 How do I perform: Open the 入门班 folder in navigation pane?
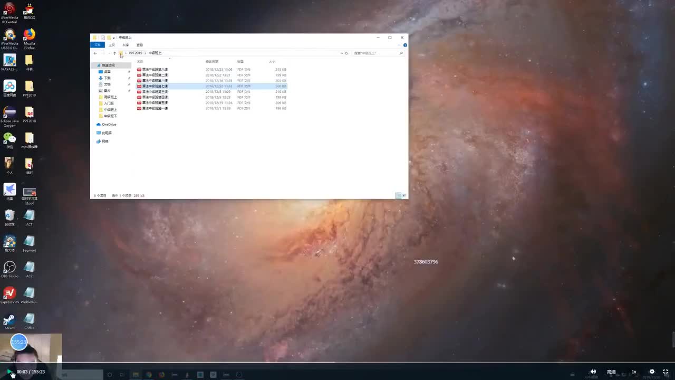pyautogui.click(x=109, y=103)
